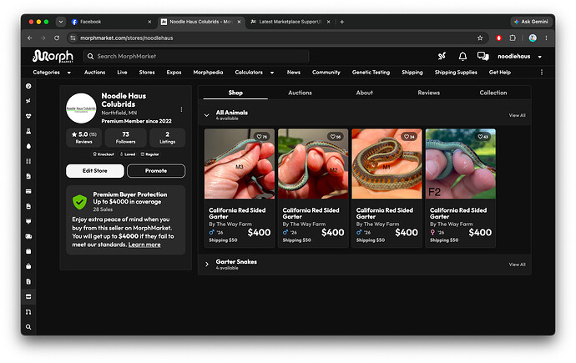
Task: Open Expos in the navigation bar
Action: [x=174, y=73]
